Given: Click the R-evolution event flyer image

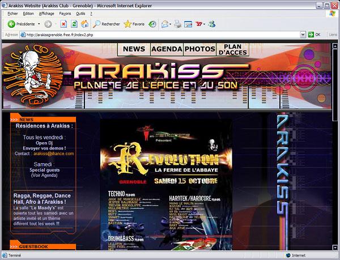Looking at the screenshot, I should click(x=166, y=185).
